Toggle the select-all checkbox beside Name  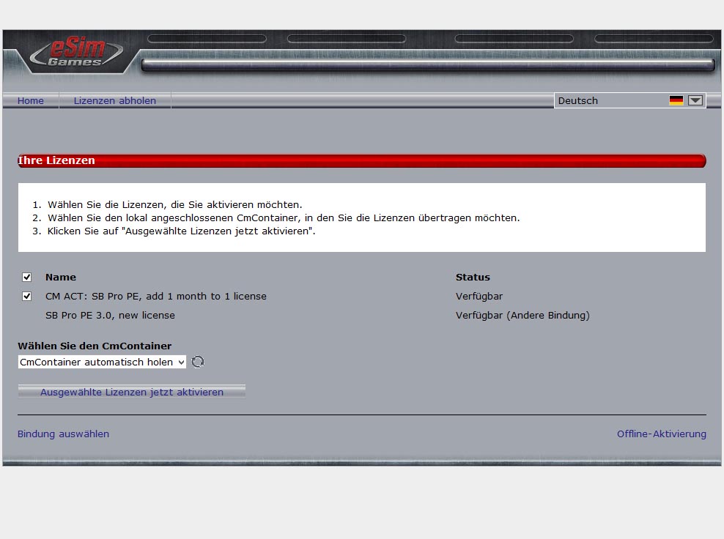pos(27,278)
